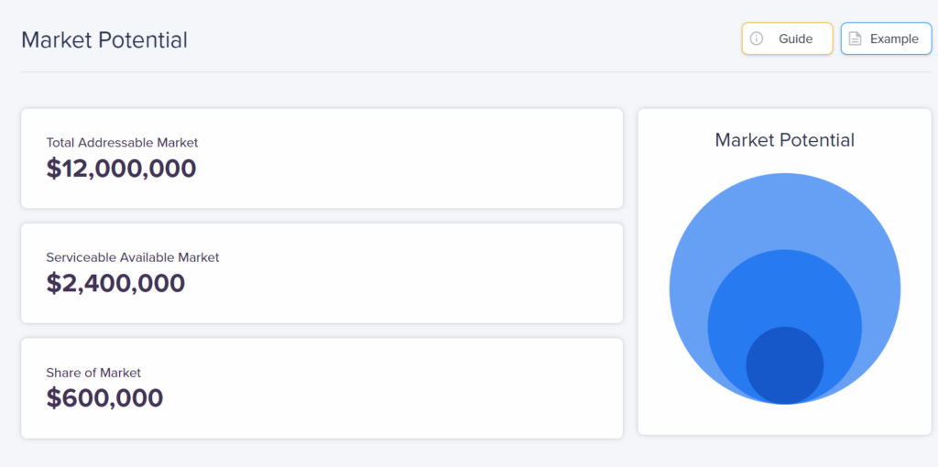Screen dimensions: 938x467
Task: Click the Guide button text label
Action: pos(795,38)
